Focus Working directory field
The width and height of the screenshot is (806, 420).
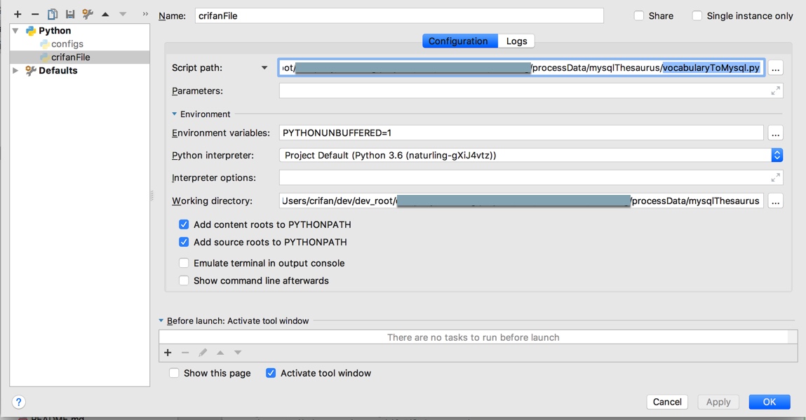tap(521, 201)
